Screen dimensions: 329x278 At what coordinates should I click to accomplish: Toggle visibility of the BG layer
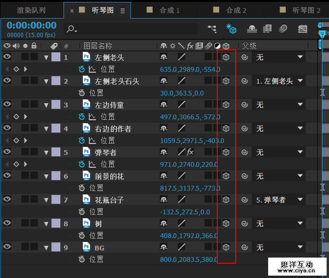point(7,247)
